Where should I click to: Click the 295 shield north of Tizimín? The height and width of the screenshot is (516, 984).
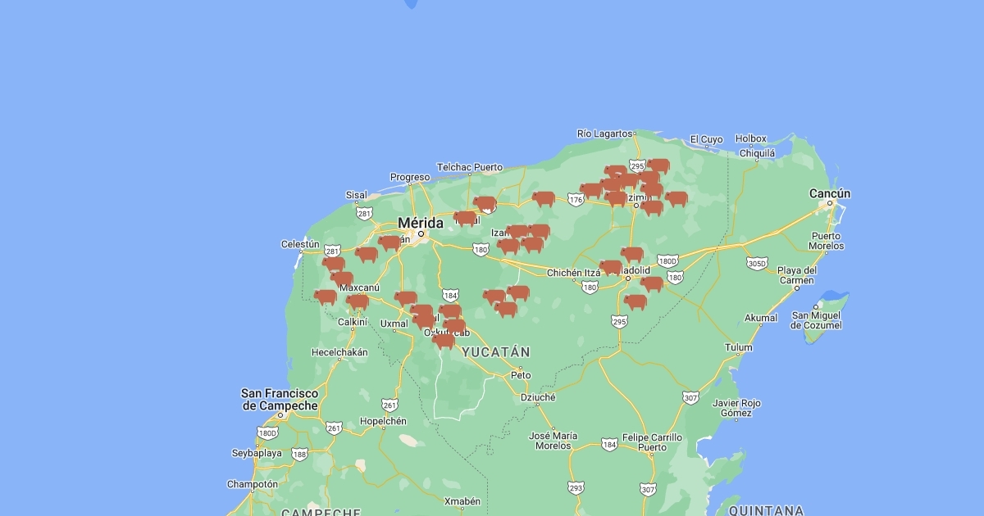click(637, 165)
